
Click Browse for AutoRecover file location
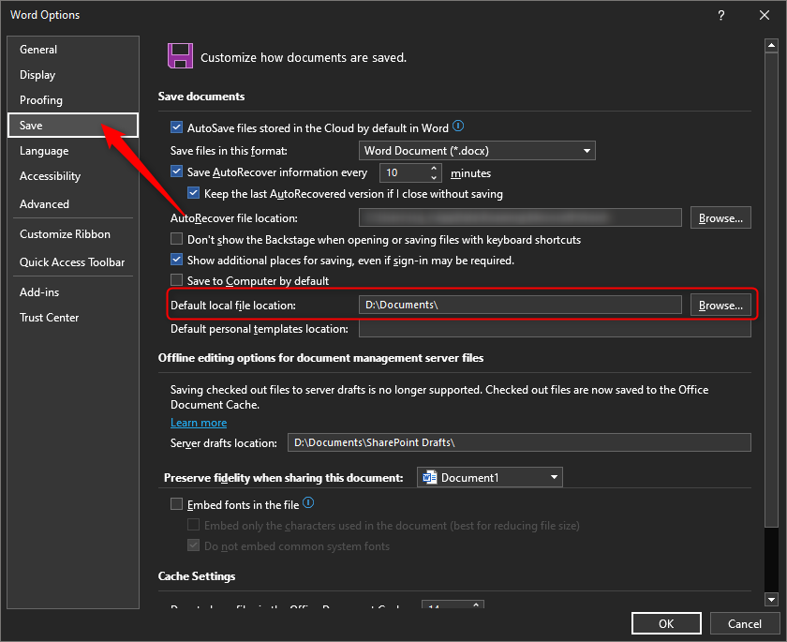[x=720, y=217]
